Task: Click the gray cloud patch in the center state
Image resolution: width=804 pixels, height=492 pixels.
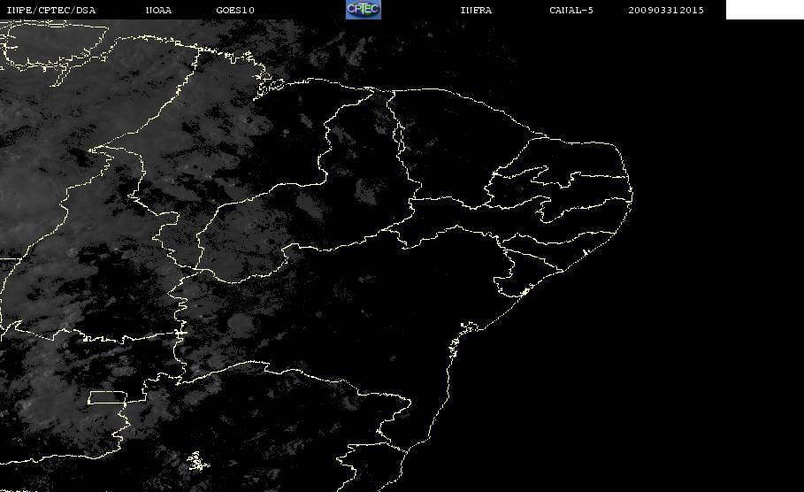Action: click(367, 192)
